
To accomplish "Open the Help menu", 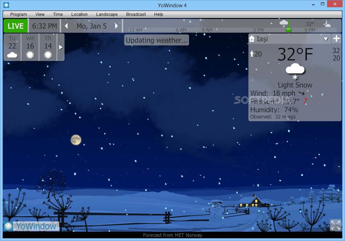I will pyautogui.click(x=158, y=14).
